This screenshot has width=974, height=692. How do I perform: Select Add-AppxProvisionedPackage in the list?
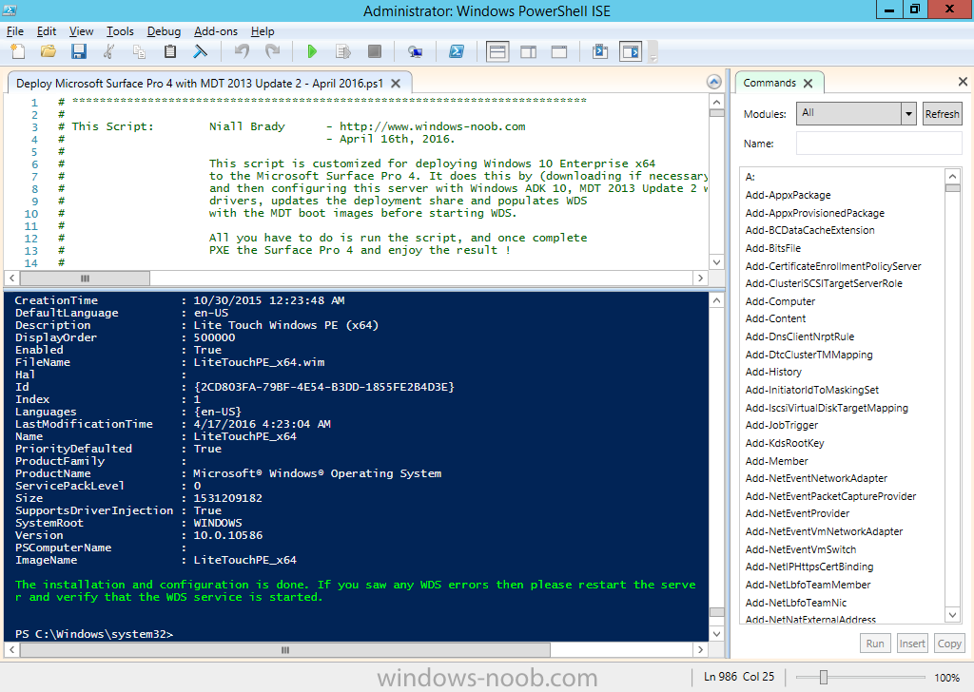[815, 213]
